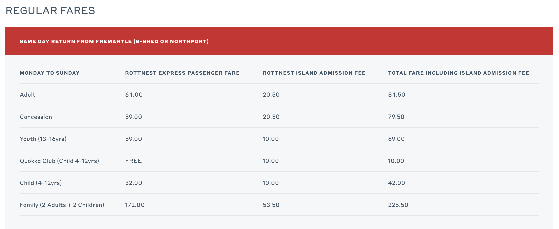
Task: Select the Concession total 79.50
Action: (396, 117)
